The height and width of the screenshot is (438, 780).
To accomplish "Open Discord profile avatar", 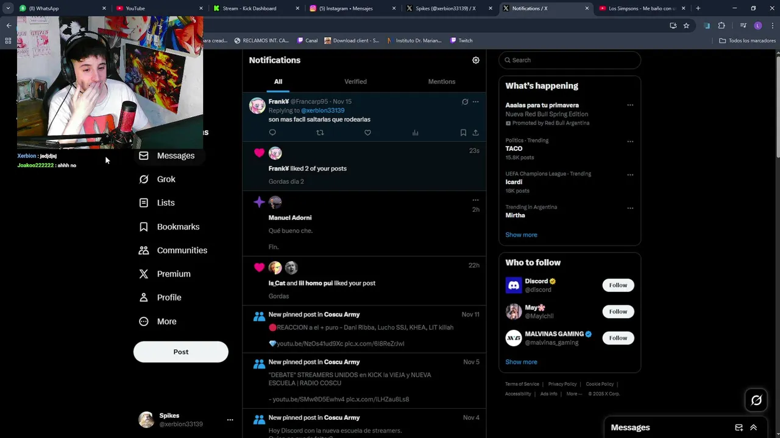I will pyautogui.click(x=514, y=285).
